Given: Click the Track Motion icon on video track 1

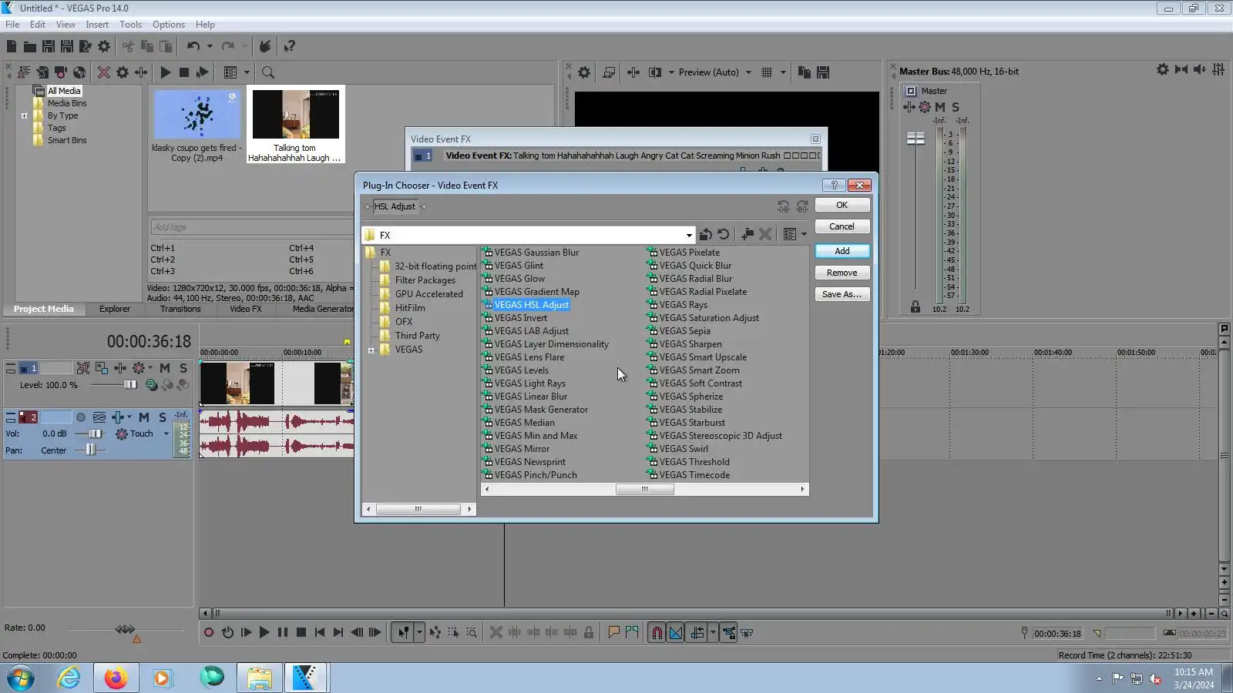Looking at the screenshot, I should click(102, 368).
